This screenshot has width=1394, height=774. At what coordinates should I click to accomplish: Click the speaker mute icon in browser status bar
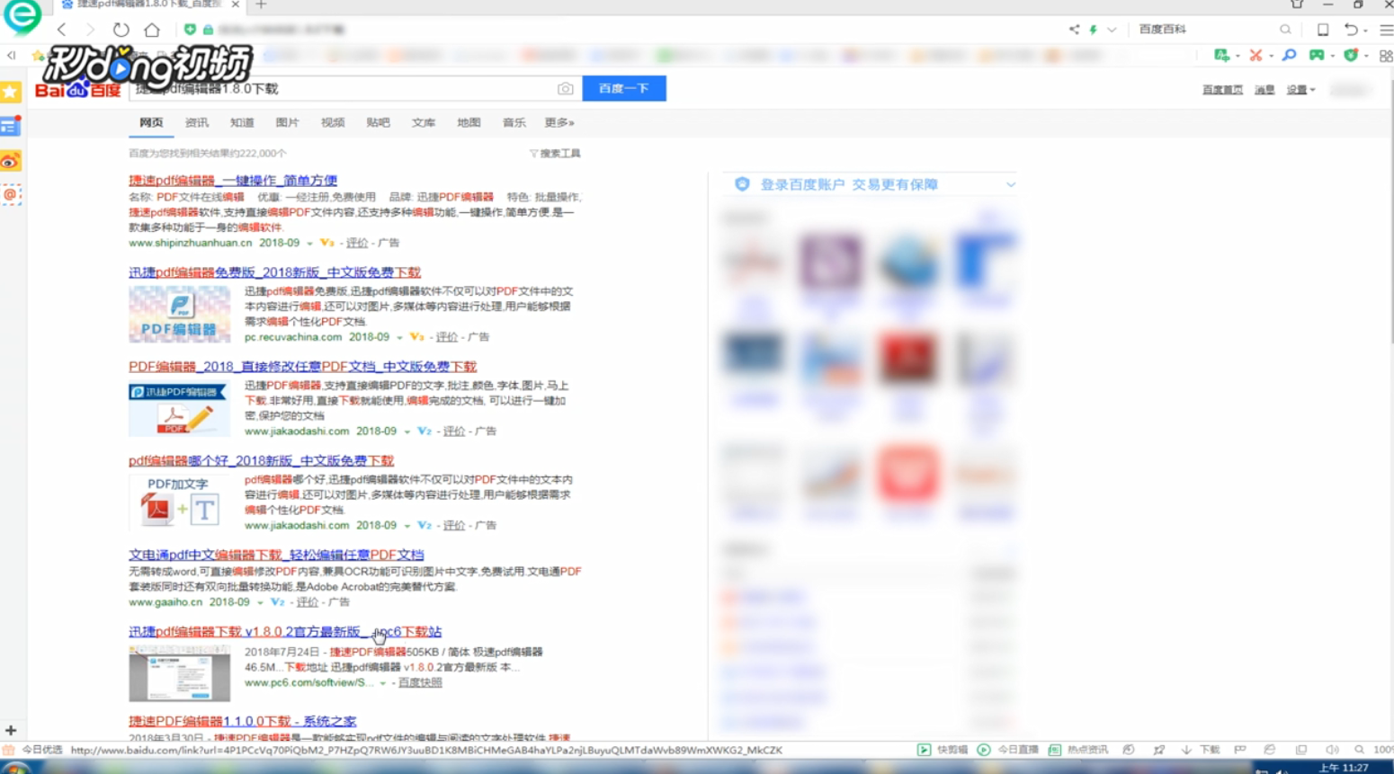click(x=1331, y=750)
